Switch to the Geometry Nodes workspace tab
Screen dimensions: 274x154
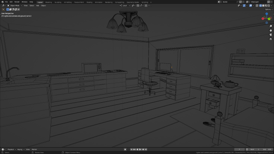coord(133,2)
